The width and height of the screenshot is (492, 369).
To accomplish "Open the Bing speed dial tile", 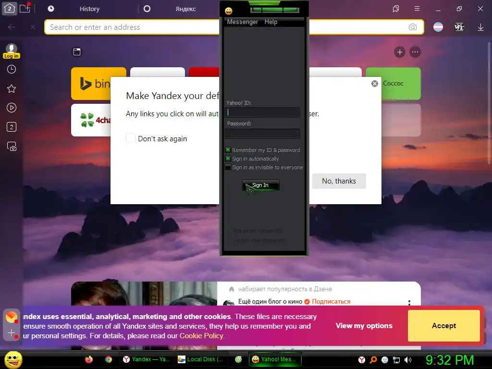I will click(91, 84).
